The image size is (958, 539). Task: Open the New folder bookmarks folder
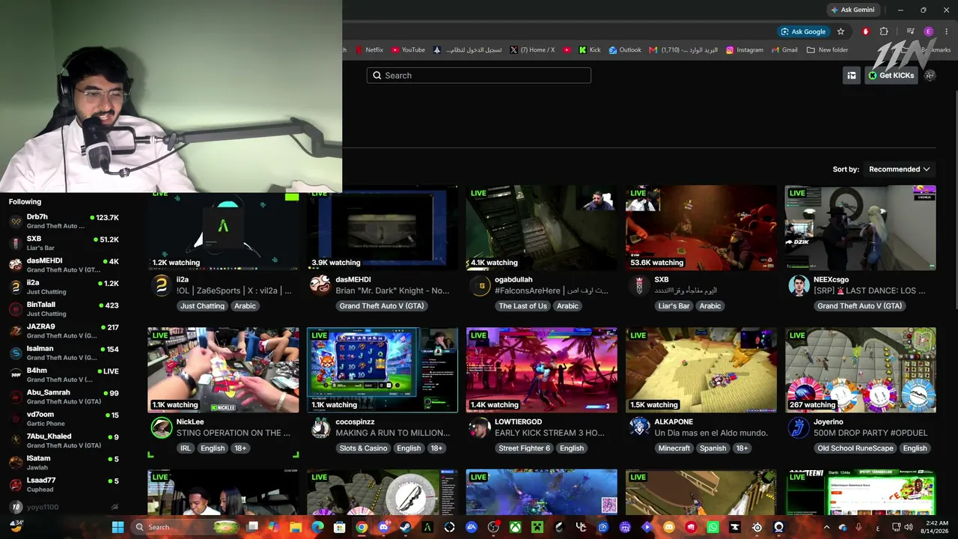pyautogui.click(x=827, y=50)
